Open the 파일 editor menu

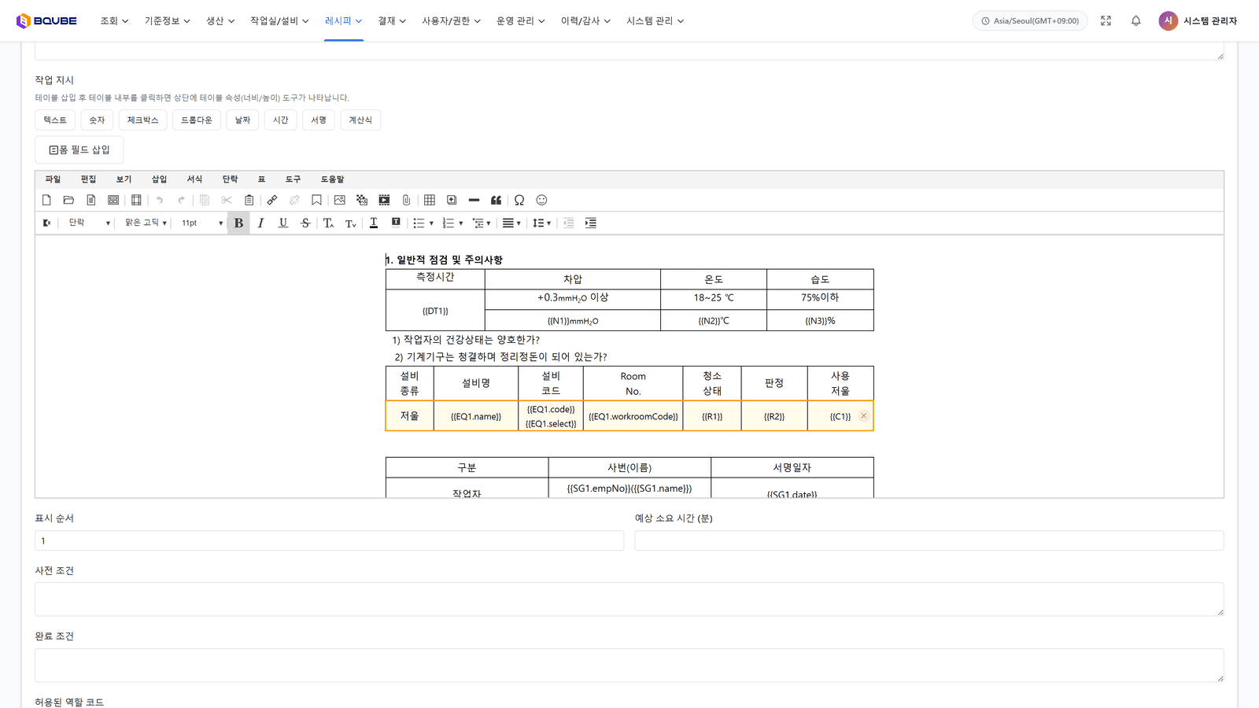pyautogui.click(x=53, y=179)
